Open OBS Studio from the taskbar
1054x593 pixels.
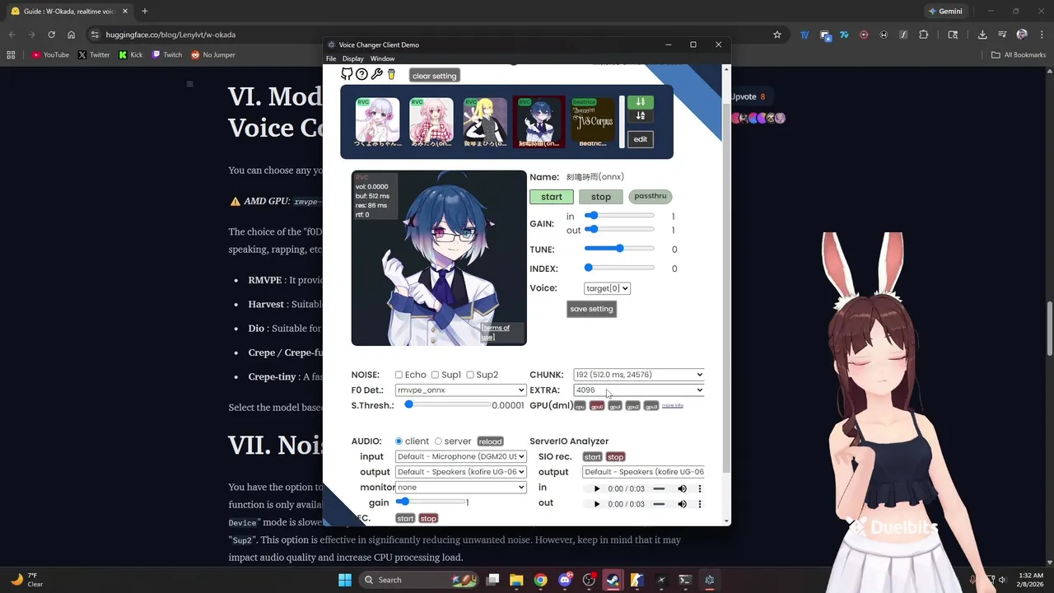(589, 580)
